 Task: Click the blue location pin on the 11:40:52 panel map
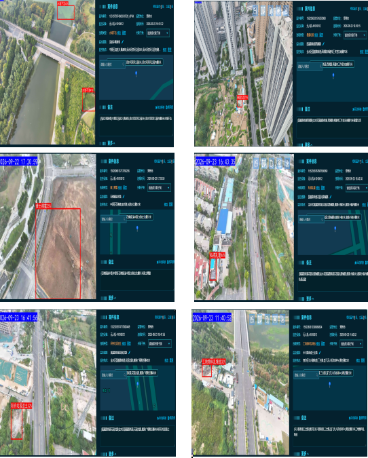coord(329,385)
